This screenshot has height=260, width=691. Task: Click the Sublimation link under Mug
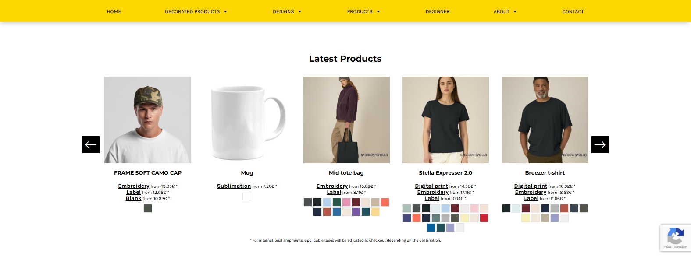234,186
